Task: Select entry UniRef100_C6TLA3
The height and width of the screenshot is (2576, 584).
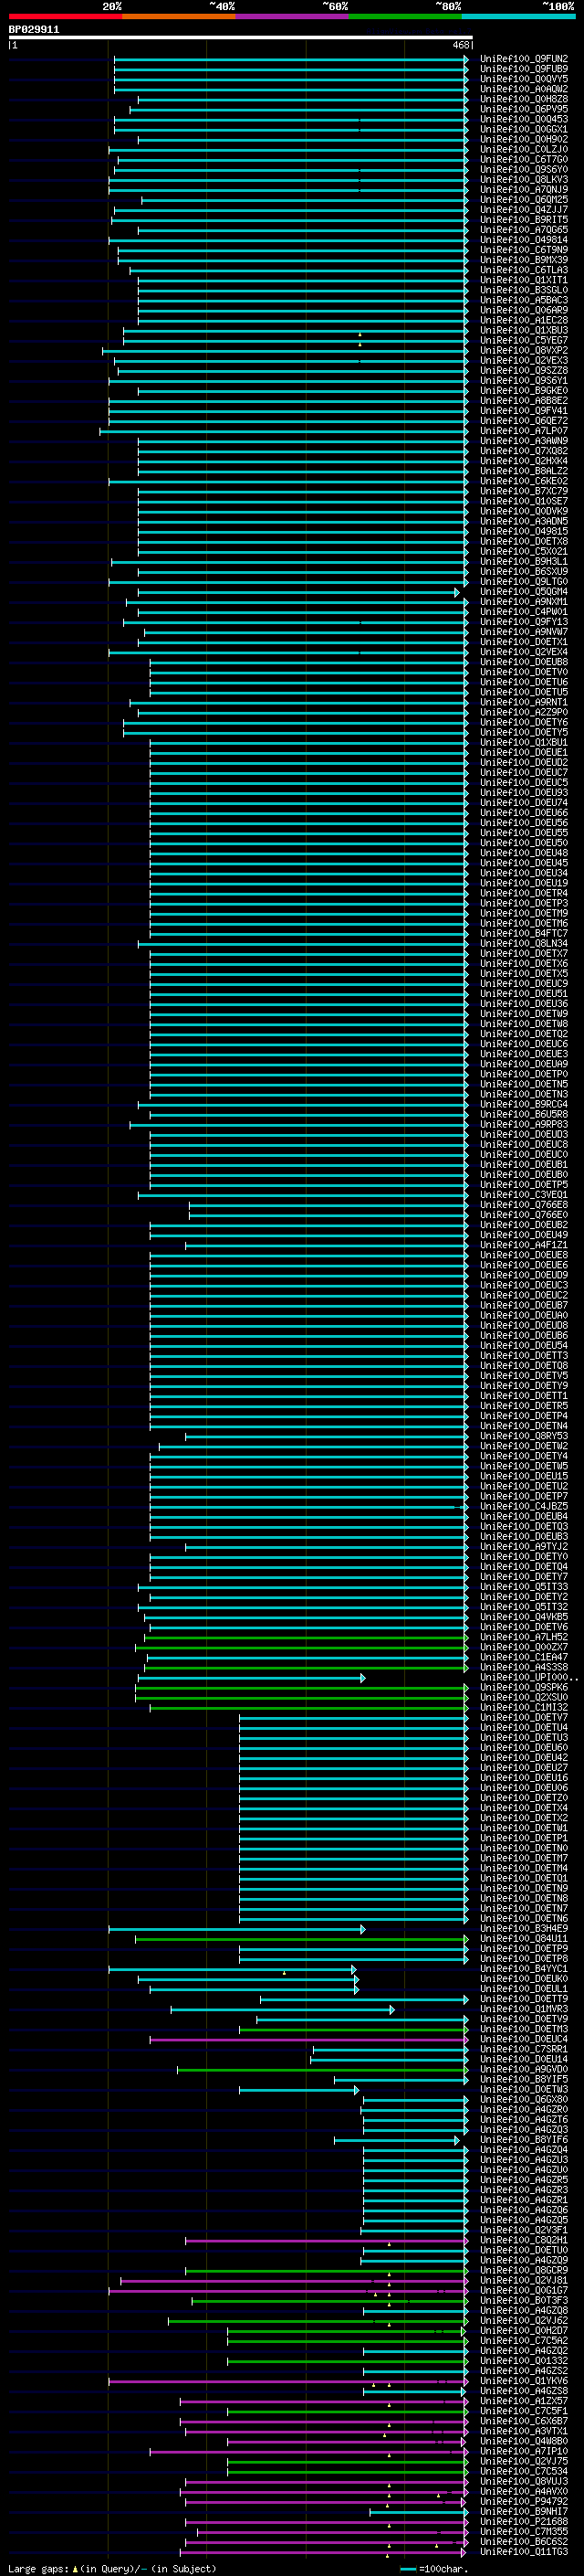Action: (x=524, y=270)
